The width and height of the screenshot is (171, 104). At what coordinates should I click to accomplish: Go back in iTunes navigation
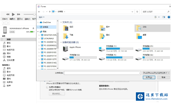point(4,23)
